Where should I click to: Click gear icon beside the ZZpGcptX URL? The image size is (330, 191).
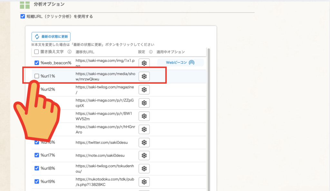(144, 103)
